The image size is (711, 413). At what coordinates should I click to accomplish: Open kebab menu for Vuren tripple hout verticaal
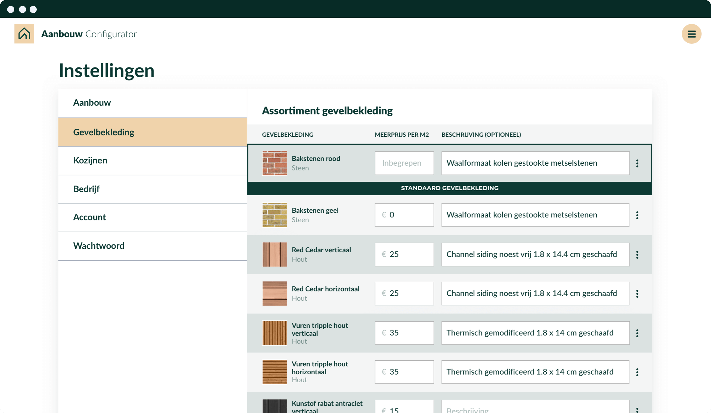[x=637, y=333]
